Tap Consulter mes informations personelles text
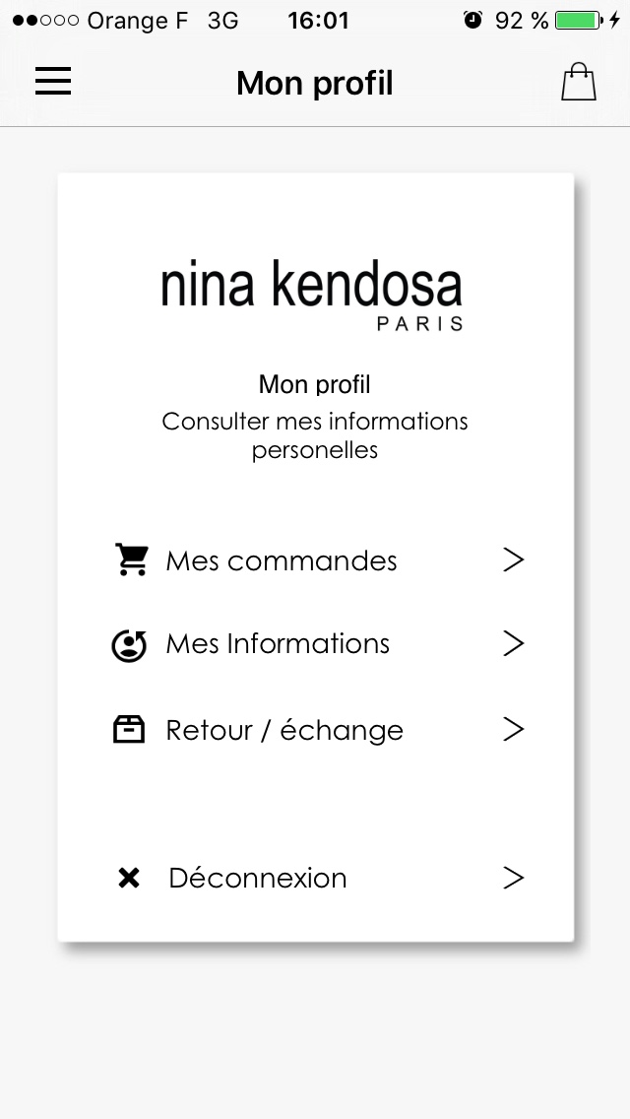Screen dimensions: 630x1119 315,435
